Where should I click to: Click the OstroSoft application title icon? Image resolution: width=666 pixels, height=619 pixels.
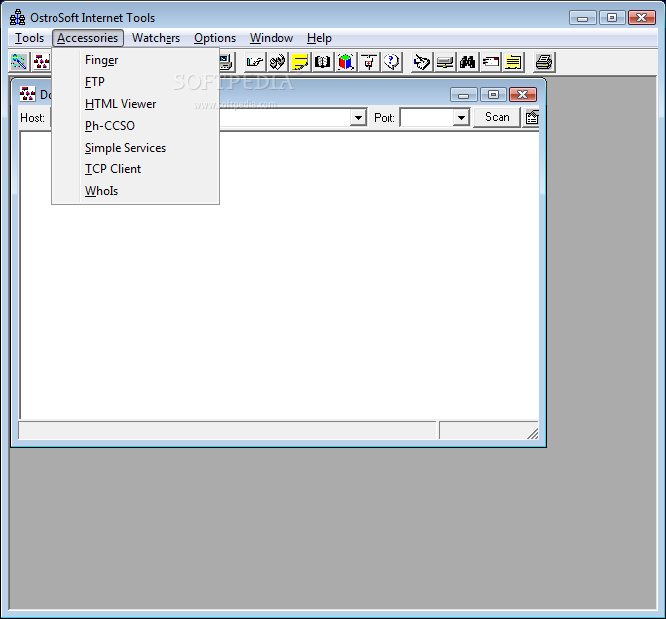point(18,18)
